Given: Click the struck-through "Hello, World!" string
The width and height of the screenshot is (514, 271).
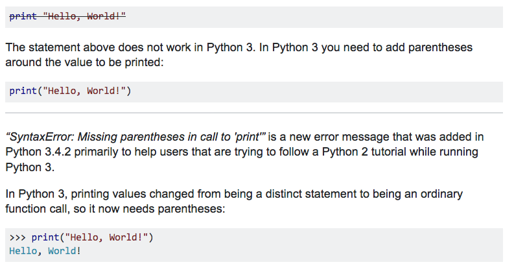Looking at the screenshot, I should click(84, 17).
